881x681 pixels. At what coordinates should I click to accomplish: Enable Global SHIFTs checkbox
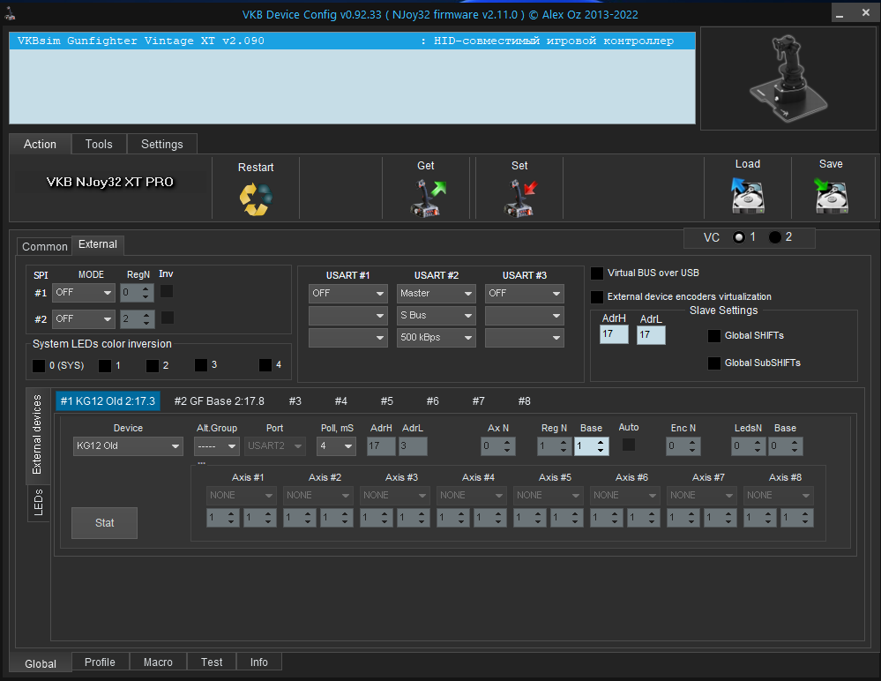pyautogui.click(x=714, y=336)
